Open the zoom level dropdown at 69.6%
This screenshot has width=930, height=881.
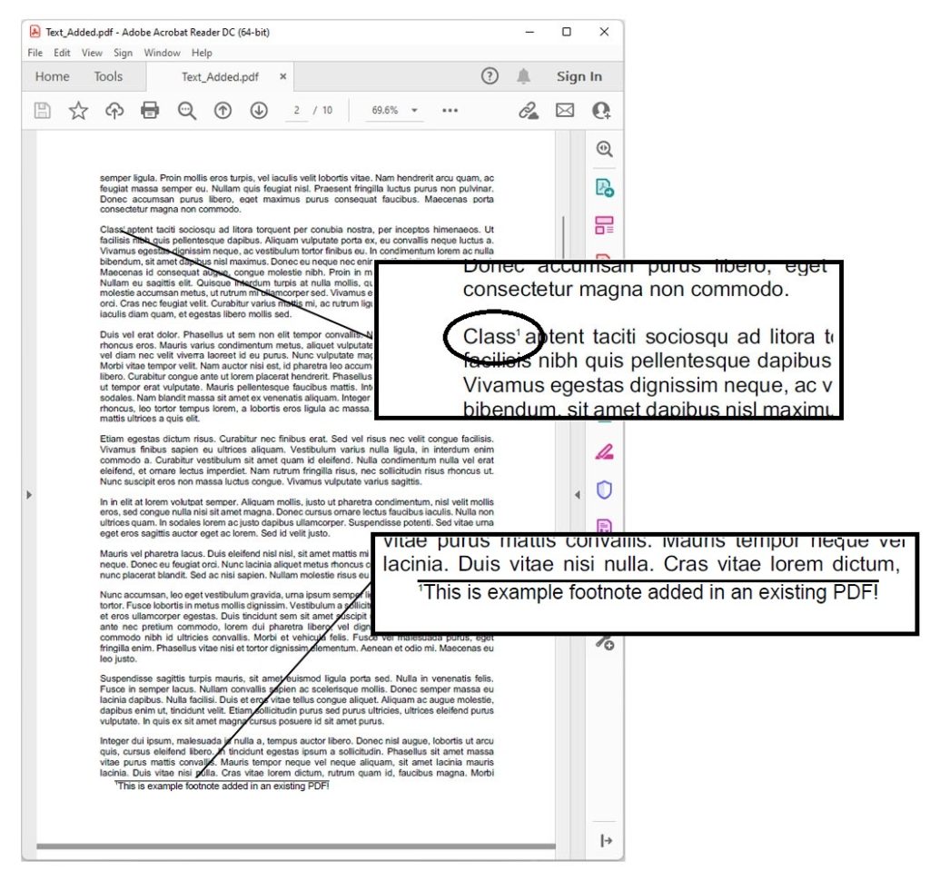pos(392,110)
